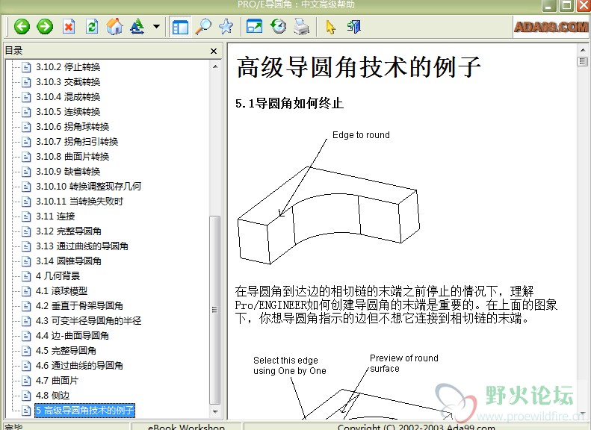Open topic 3.14 圆锥导圆角
The height and width of the screenshot is (430, 591).
(69, 261)
